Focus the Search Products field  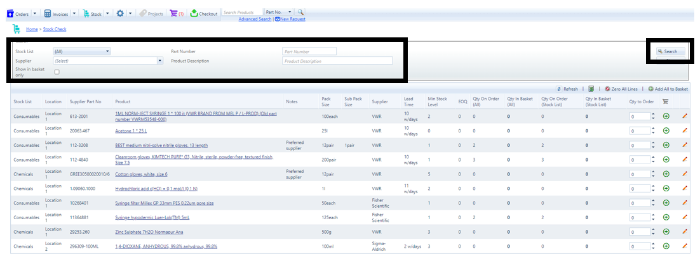(x=241, y=13)
